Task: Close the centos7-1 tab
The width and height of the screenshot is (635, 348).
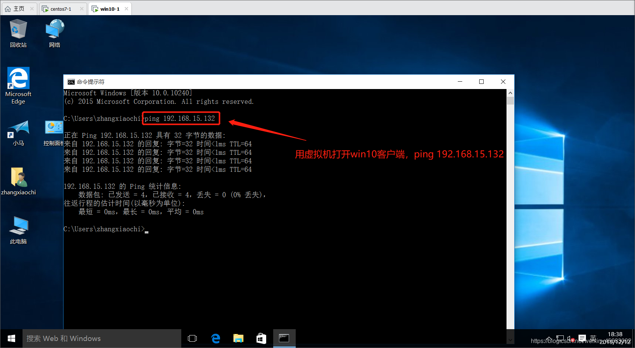Action: coord(82,9)
